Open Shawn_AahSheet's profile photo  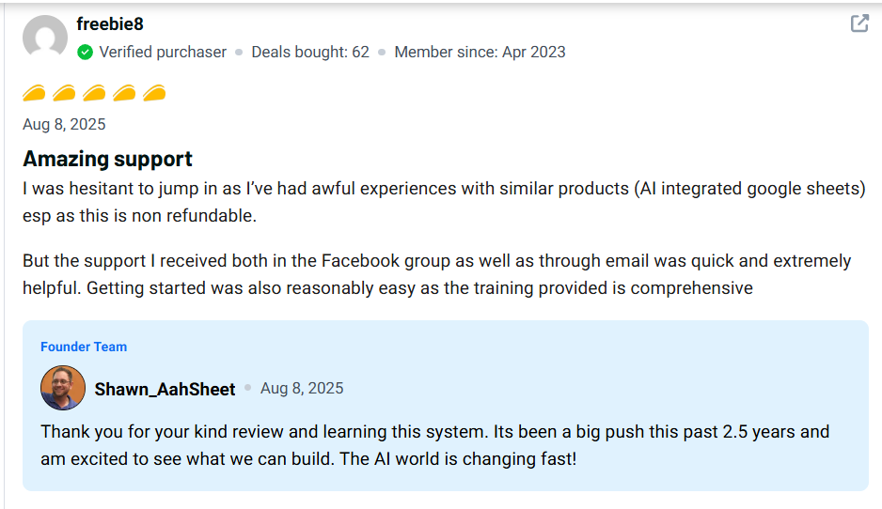tap(63, 388)
